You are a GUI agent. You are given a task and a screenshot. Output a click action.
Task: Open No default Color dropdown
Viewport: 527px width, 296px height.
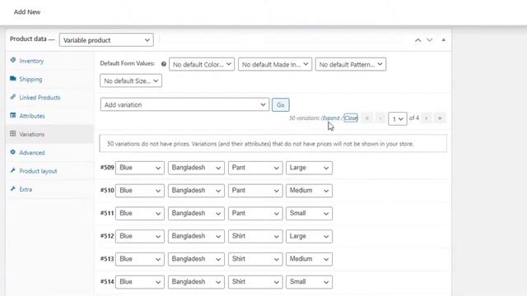pyautogui.click(x=202, y=64)
